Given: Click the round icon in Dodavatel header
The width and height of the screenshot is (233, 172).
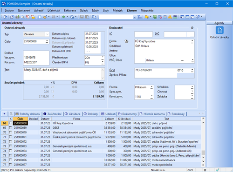Looking at the screenshot, I should click(x=192, y=28).
